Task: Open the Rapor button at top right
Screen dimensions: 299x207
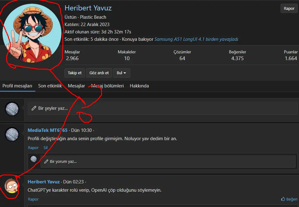Action: (x=289, y=8)
